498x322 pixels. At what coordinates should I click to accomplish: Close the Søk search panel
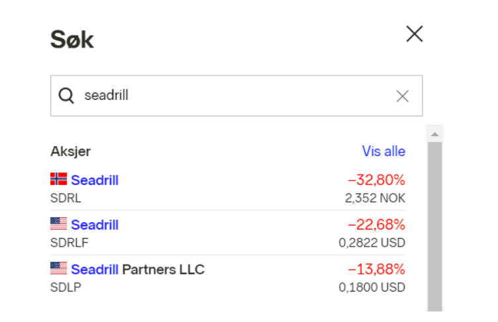point(415,34)
